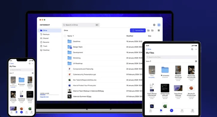Open the UX Roadmap folder icon
Viewport: 217px width, 117px height.
(x=70, y=63)
